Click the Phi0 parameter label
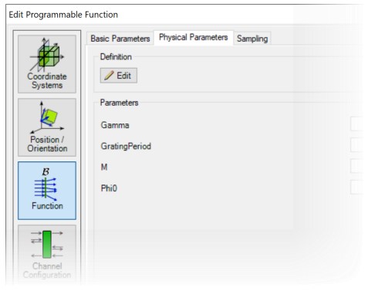The height and width of the screenshot is (291, 368). (109, 188)
